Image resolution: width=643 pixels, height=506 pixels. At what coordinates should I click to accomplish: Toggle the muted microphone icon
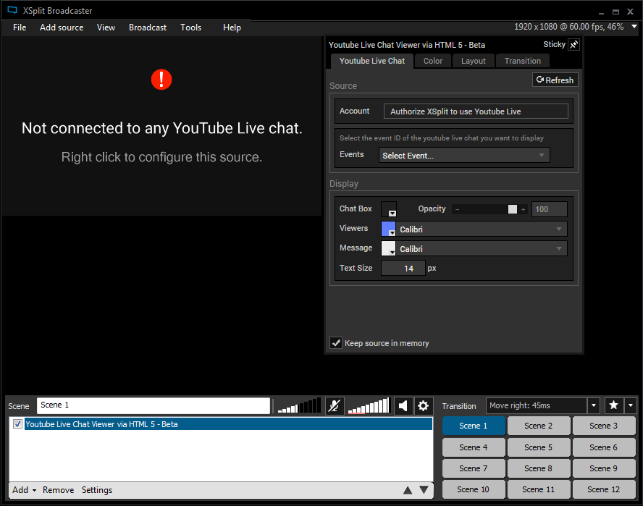tap(335, 406)
